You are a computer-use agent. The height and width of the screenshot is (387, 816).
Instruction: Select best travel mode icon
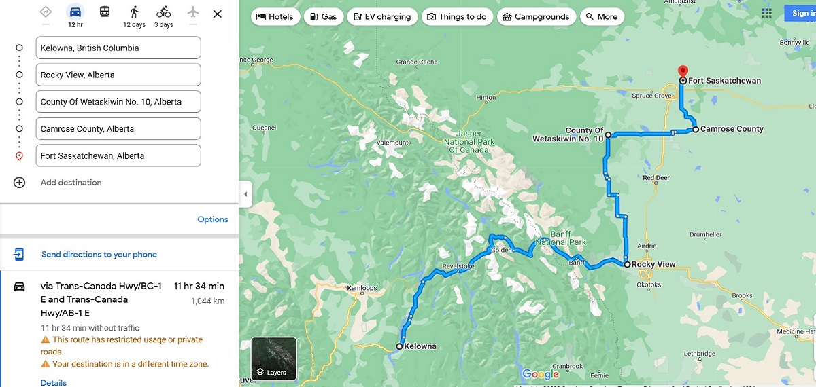pos(46,12)
